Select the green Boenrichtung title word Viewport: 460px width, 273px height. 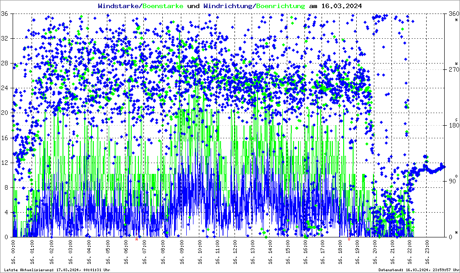(x=281, y=6)
